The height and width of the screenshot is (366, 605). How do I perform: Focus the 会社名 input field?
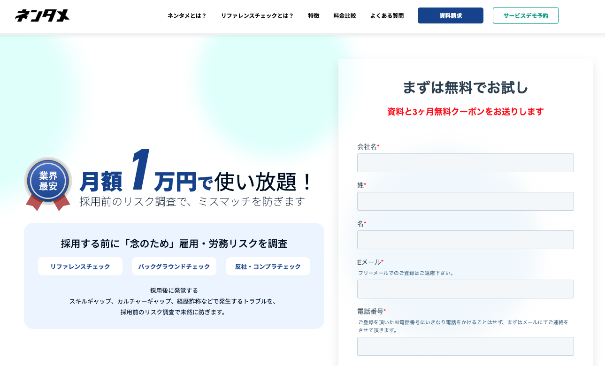click(466, 163)
